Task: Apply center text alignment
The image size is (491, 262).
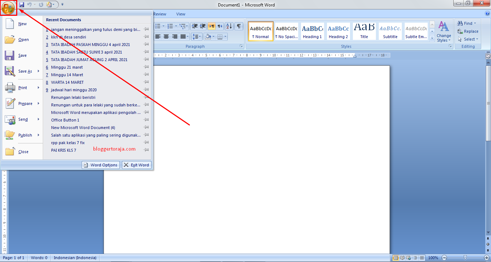Action: (x=166, y=36)
